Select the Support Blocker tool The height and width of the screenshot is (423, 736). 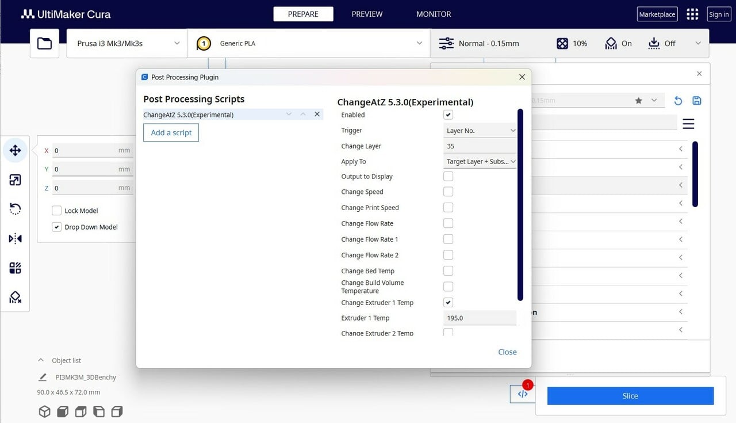pos(16,297)
